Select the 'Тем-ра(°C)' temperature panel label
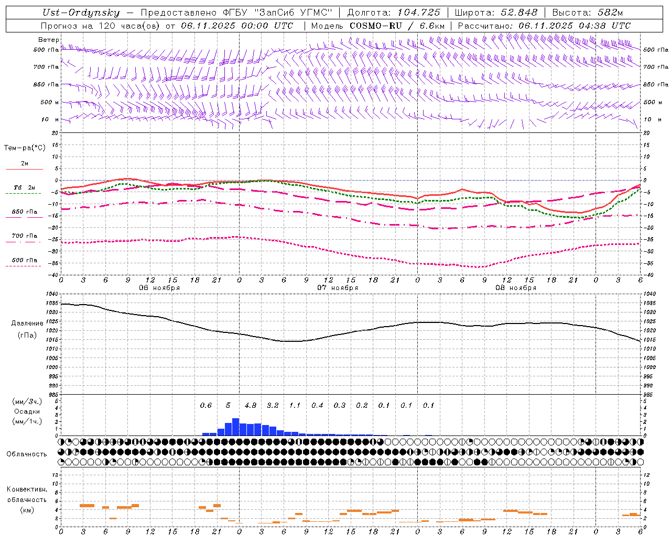 pyautogui.click(x=25, y=148)
